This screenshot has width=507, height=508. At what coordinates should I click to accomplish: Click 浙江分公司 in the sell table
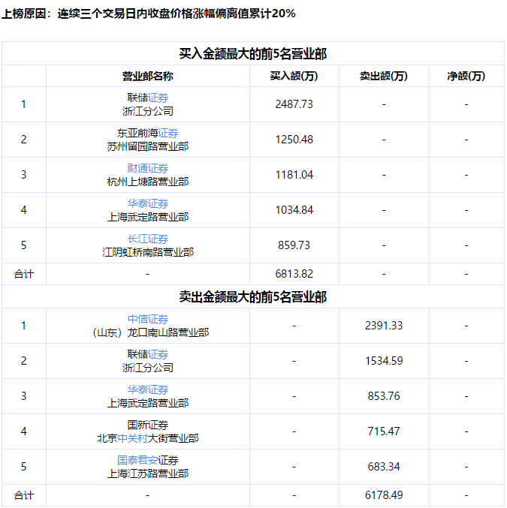(148, 368)
